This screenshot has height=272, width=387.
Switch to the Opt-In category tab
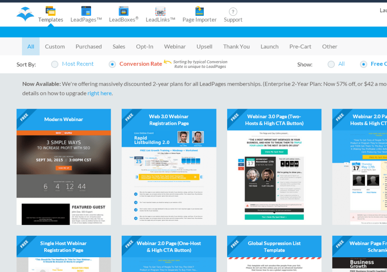click(x=144, y=47)
